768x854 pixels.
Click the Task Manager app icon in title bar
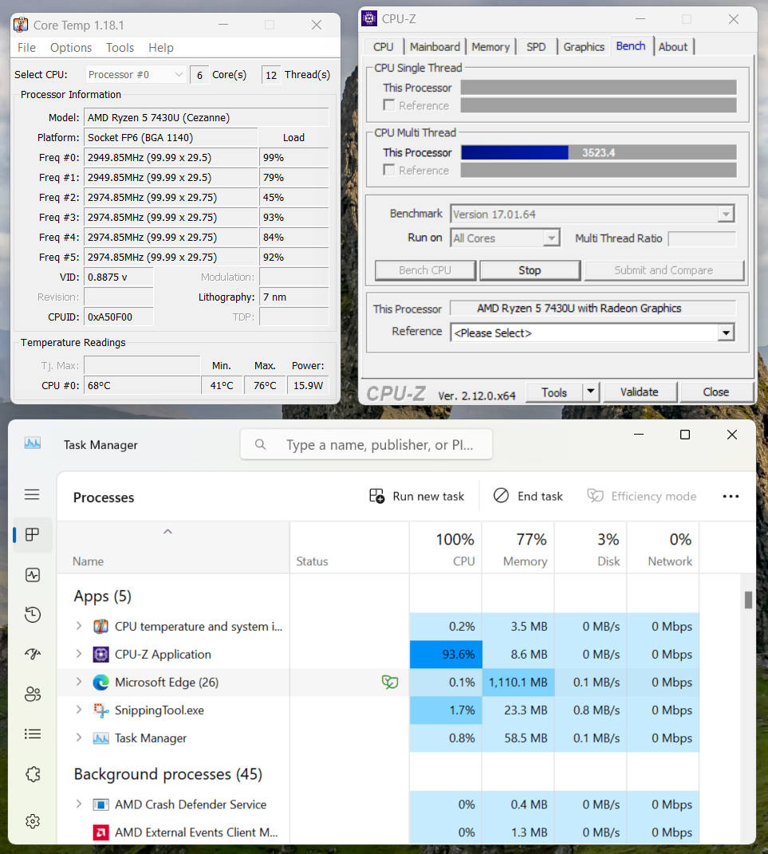pyautogui.click(x=33, y=443)
